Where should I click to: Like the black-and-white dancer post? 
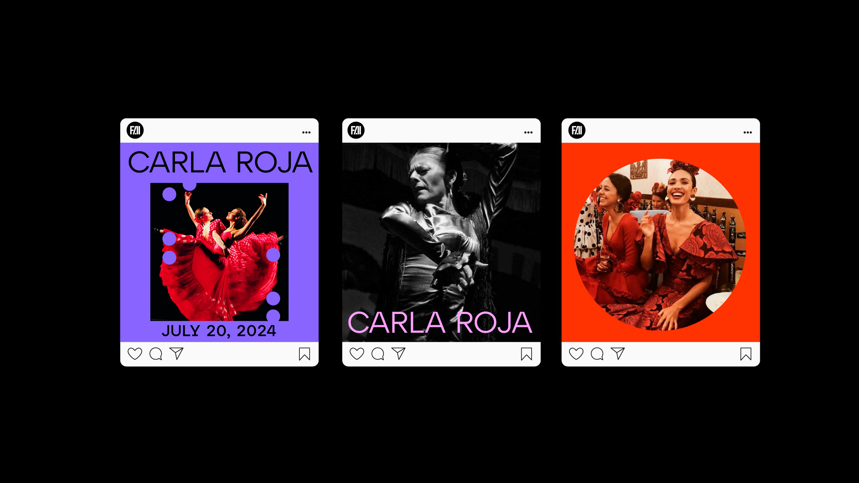(x=357, y=354)
